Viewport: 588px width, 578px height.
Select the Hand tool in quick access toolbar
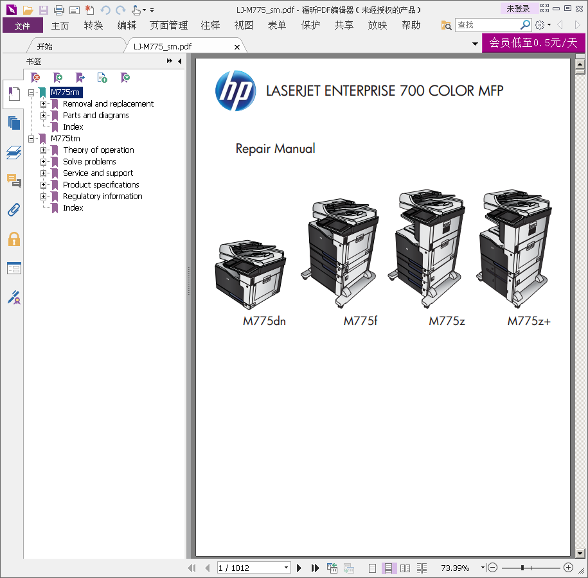136,10
